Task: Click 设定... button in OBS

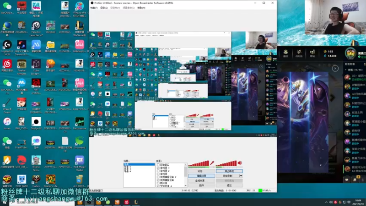Action: click(201, 171)
